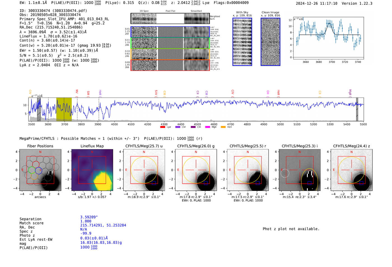
Task: Click the red Lyα legend swatch
Action: coord(163,127)
